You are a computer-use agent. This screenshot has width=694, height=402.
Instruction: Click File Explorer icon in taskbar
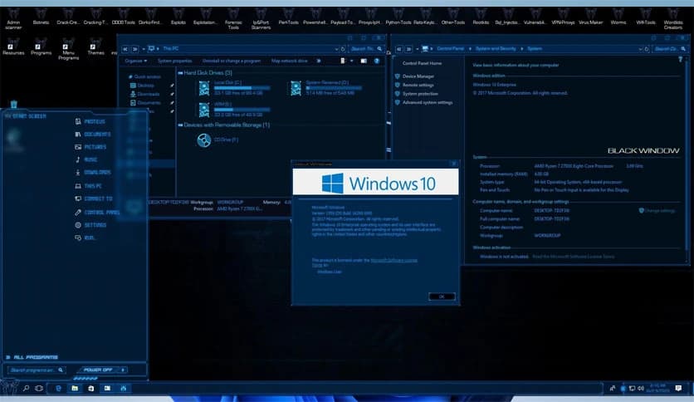tap(75, 388)
